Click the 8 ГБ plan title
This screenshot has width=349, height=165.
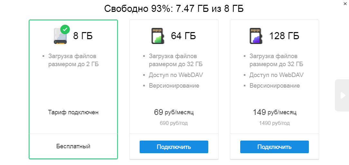(83, 36)
